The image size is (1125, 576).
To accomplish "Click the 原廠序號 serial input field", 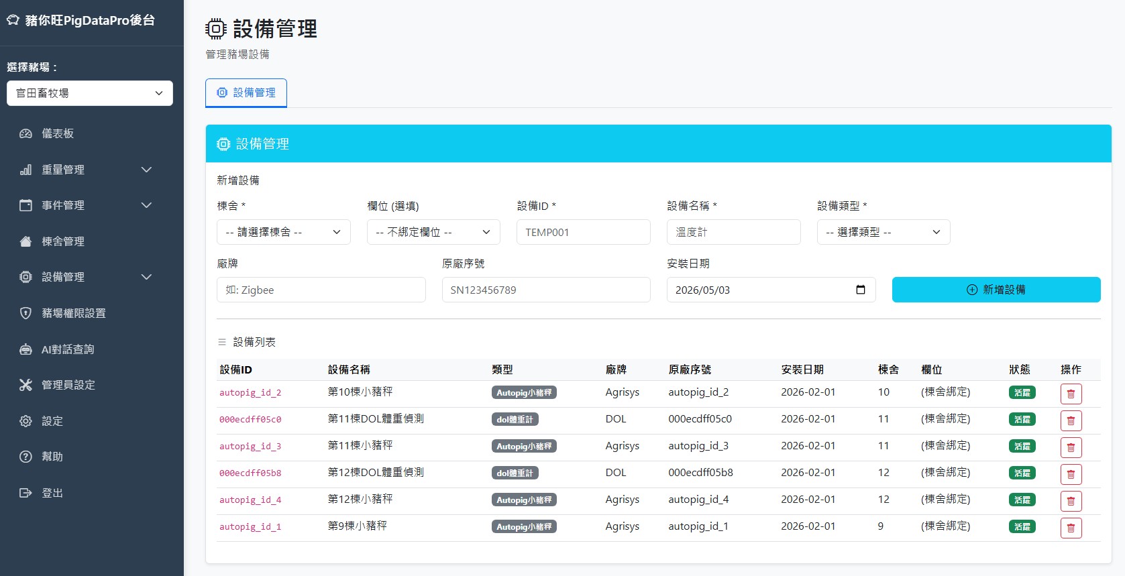I will (x=546, y=290).
